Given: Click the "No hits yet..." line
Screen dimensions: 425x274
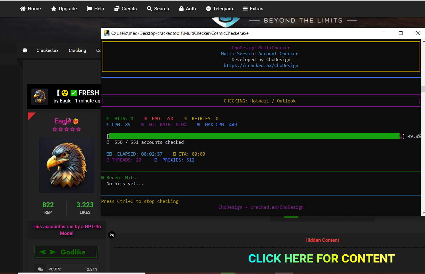Looking at the screenshot, I should click(125, 184).
